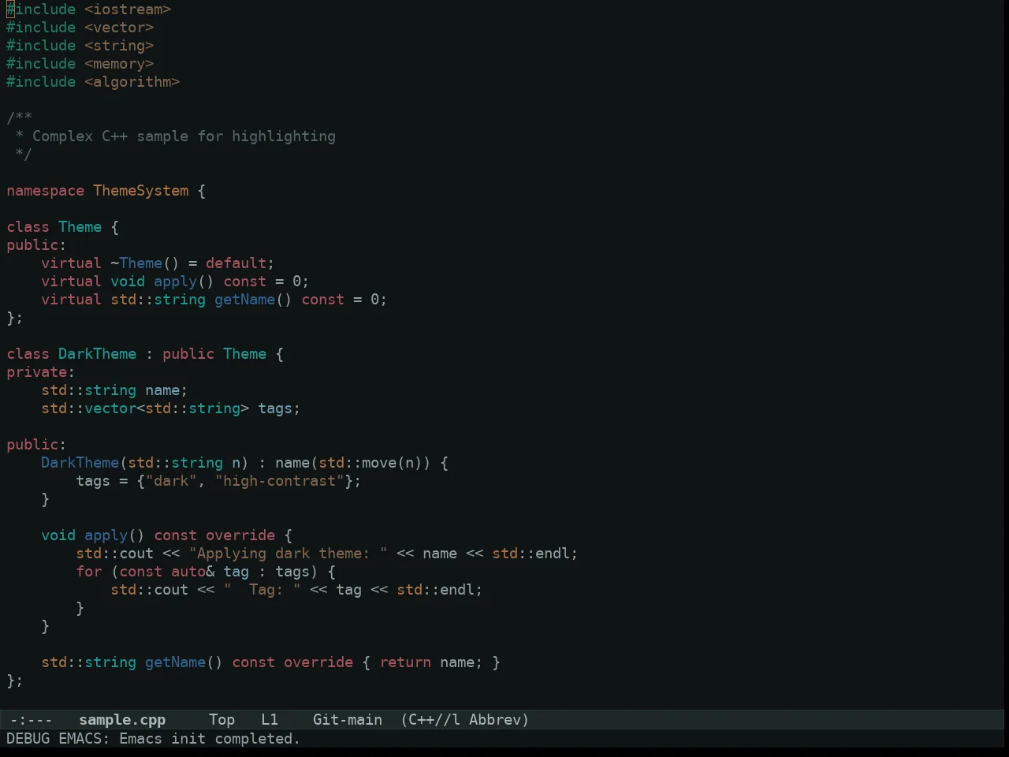Click the 'class DarkTheme : public Theme' line
Viewport: 1009px width, 757px height.
tap(145, 354)
